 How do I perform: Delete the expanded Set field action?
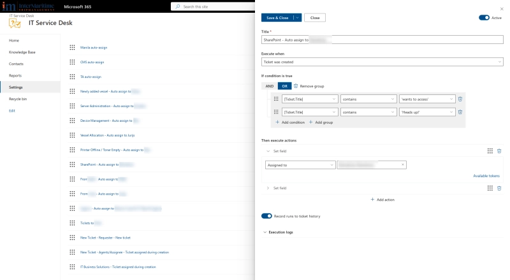pyautogui.click(x=499, y=151)
